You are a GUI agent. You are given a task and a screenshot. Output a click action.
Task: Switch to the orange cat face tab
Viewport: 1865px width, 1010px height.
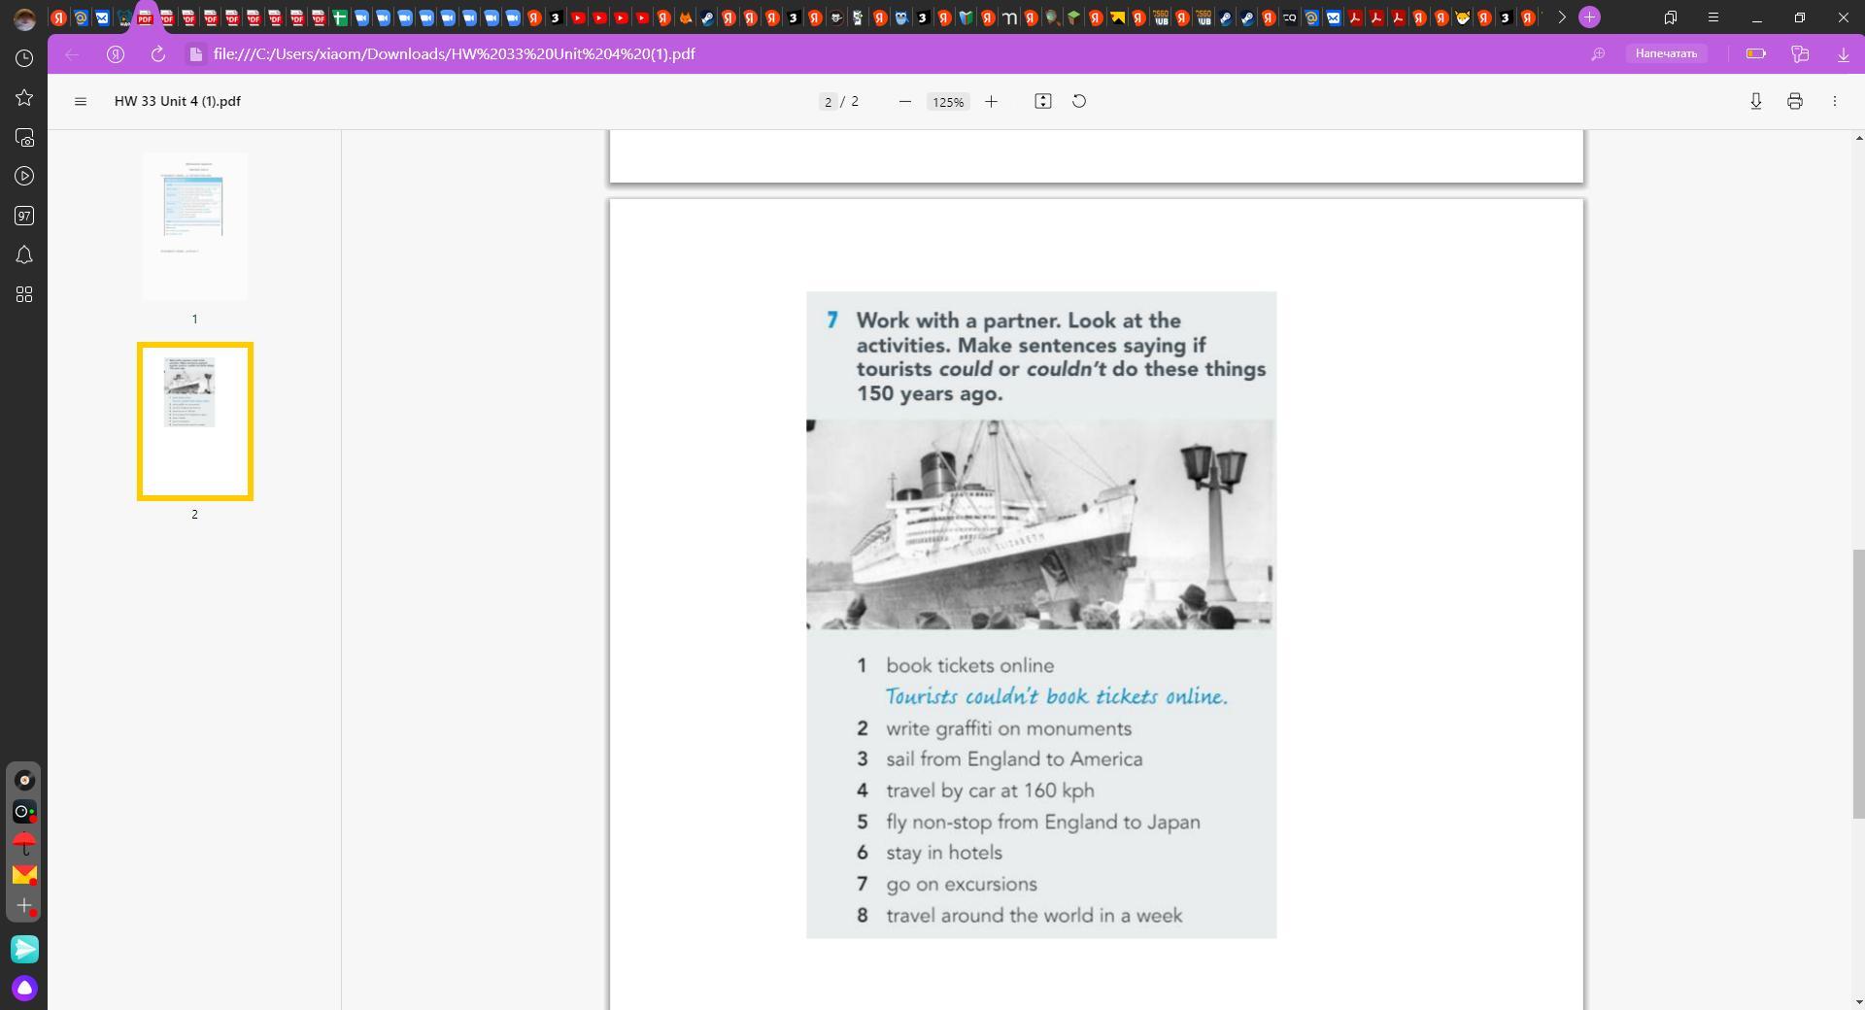pos(1463,17)
